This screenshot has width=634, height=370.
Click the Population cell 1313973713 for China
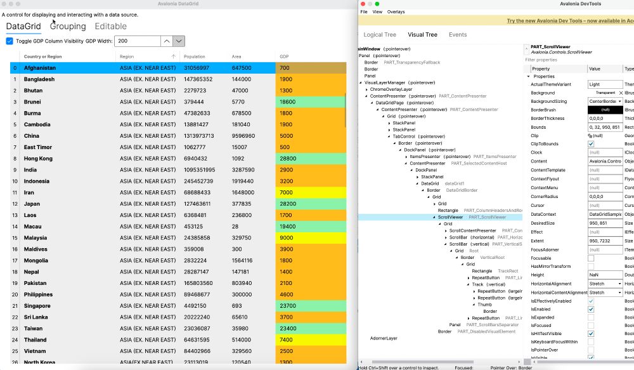[x=205, y=136]
